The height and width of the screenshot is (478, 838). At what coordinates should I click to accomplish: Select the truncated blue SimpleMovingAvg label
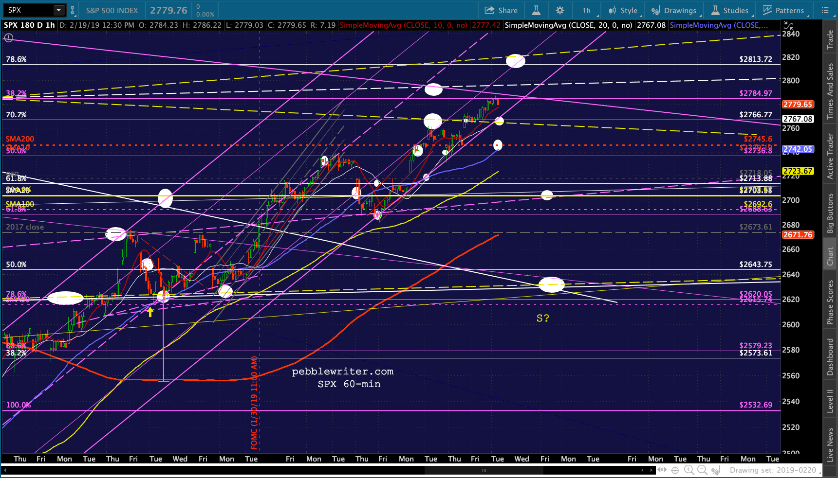[719, 25]
